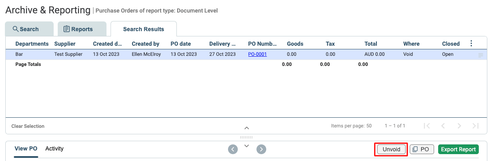Switch to the Search tab
491x161 pixels.
coord(29,29)
